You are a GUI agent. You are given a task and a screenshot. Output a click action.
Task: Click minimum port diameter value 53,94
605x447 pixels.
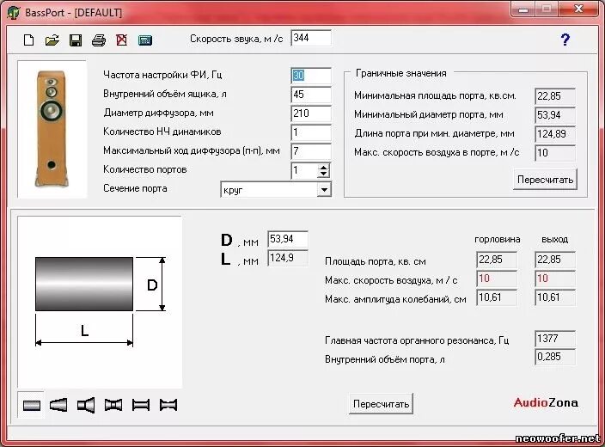pos(555,115)
